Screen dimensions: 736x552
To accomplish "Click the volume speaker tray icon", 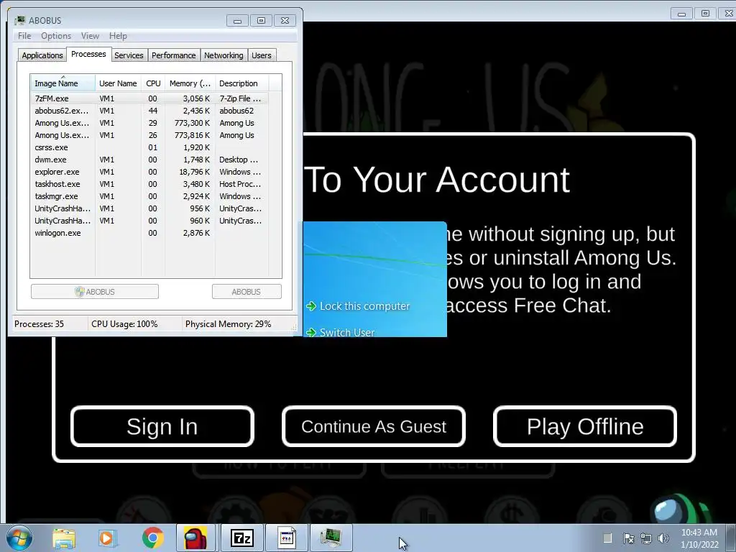I will point(663,538).
